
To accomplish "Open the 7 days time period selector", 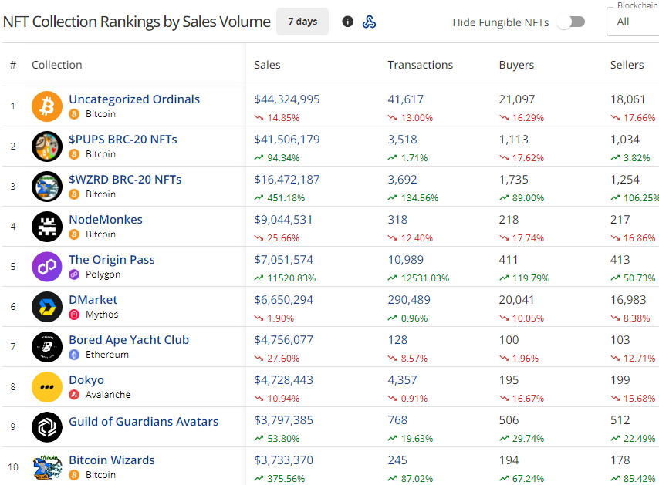I will coord(302,22).
